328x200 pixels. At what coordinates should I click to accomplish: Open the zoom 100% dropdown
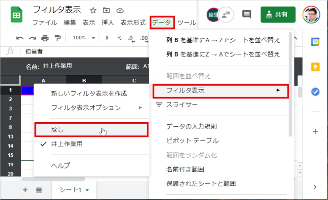[84, 38]
